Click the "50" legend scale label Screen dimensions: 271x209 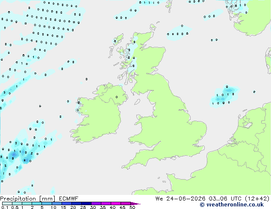(132, 207)
